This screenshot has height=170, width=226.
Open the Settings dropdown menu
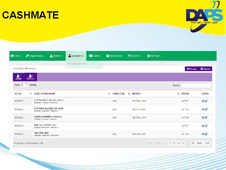pyautogui.click(x=154, y=56)
